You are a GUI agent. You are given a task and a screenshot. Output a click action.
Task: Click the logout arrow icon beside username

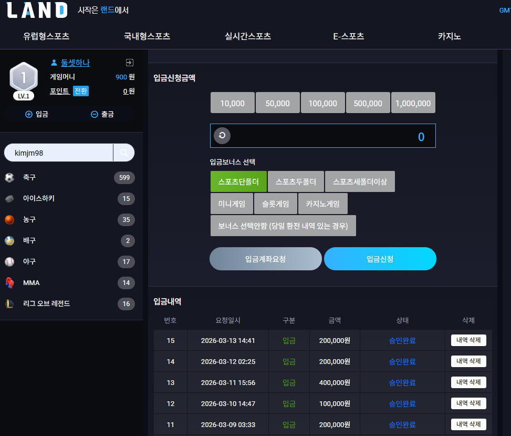(129, 63)
